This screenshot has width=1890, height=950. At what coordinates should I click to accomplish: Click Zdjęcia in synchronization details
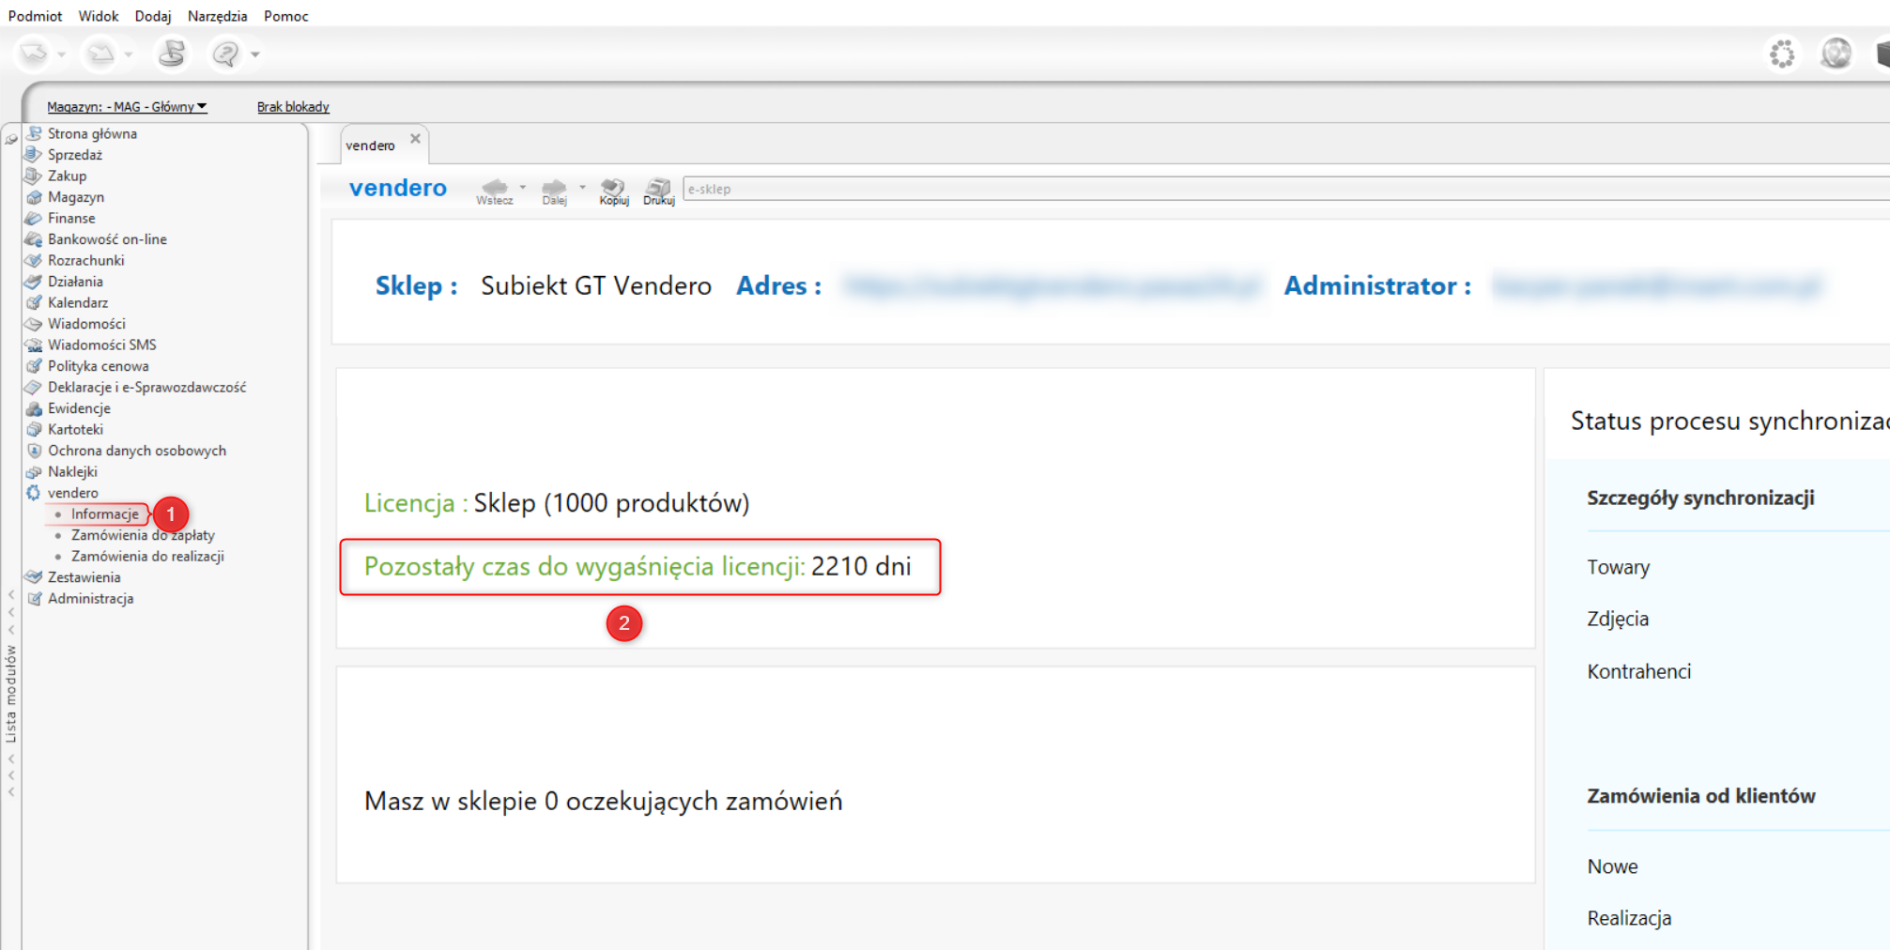1618,619
